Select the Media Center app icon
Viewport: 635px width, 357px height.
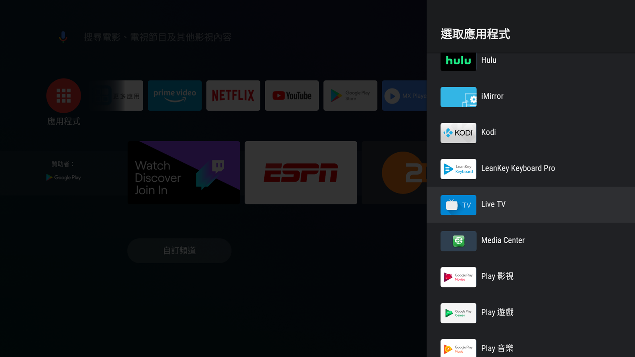pos(458,241)
